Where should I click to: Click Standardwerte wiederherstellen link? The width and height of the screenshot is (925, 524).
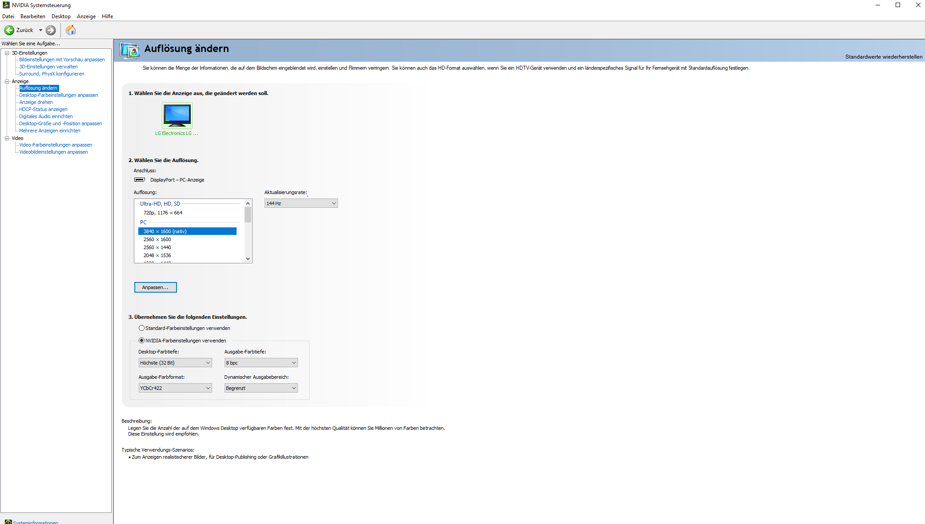884,57
